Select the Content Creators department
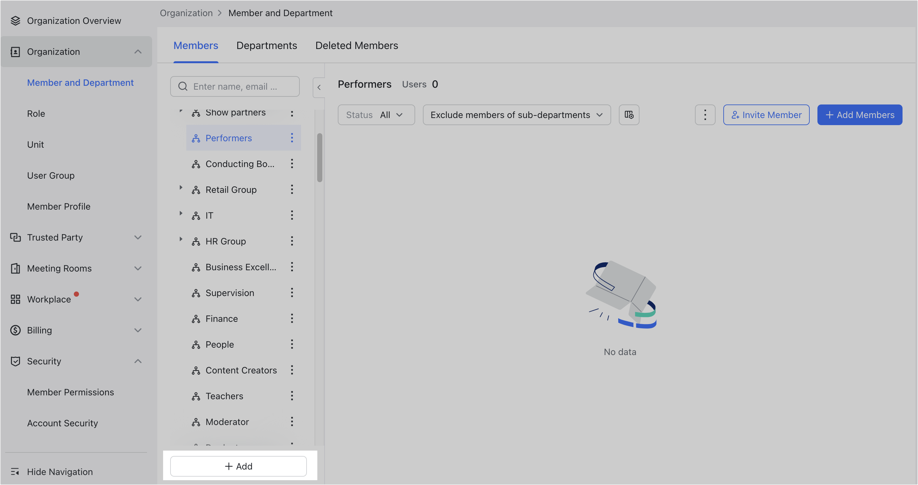This screenshot has width=918, height=485. click(241, 370)
